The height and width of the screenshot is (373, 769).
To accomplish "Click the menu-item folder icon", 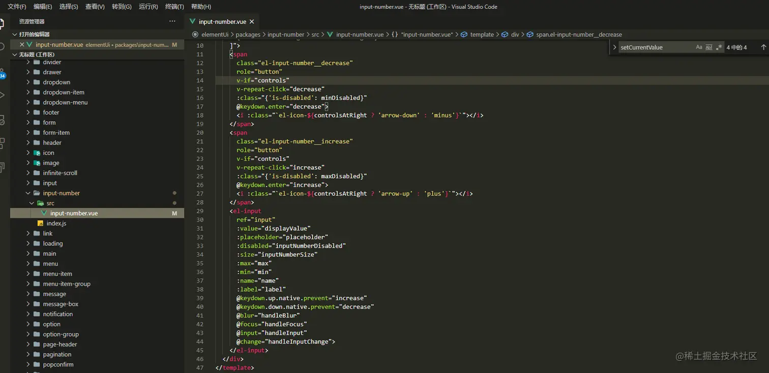I will pos(37,274).
